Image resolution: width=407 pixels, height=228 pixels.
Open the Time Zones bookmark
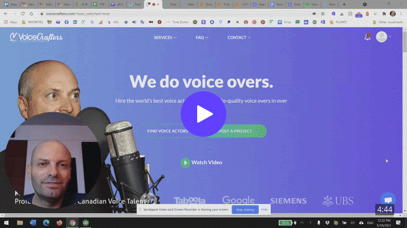pos(177,22)
